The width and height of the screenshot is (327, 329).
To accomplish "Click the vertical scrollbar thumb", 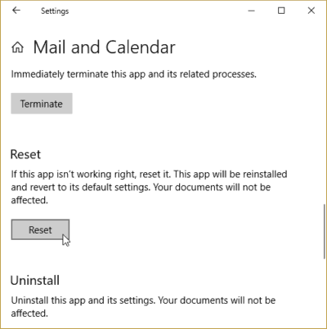I will (325, 231).
